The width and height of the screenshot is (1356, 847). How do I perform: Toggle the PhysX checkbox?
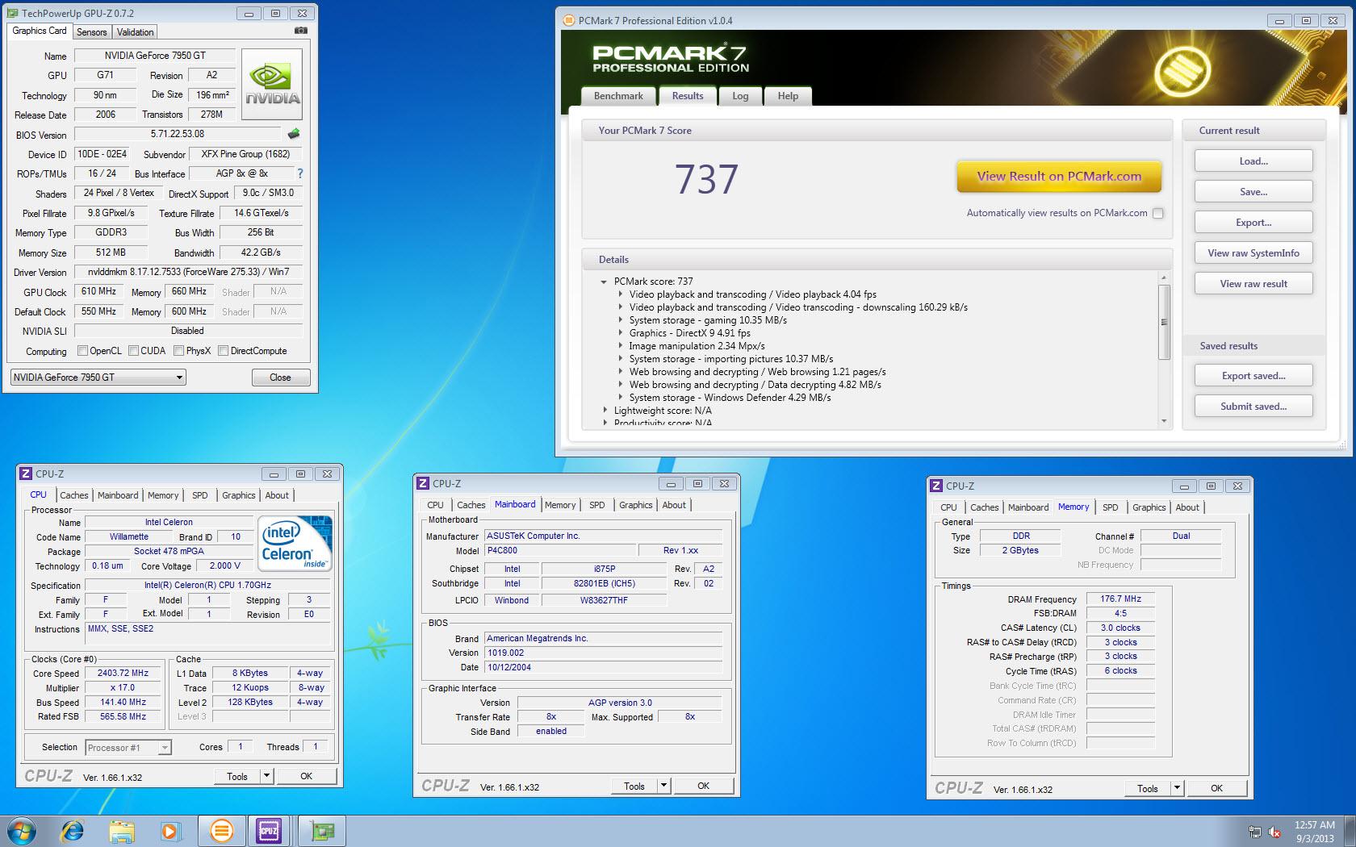(178, 351)
